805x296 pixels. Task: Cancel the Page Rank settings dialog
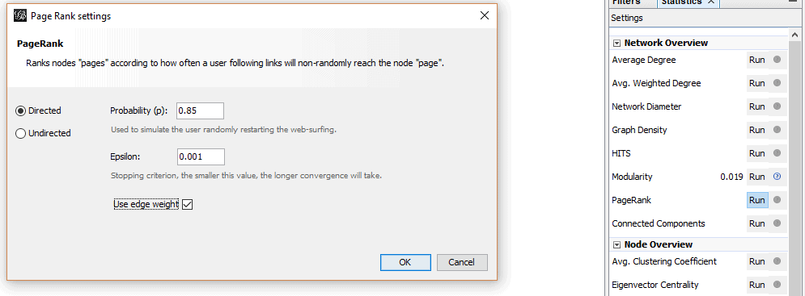click(461, 262)
